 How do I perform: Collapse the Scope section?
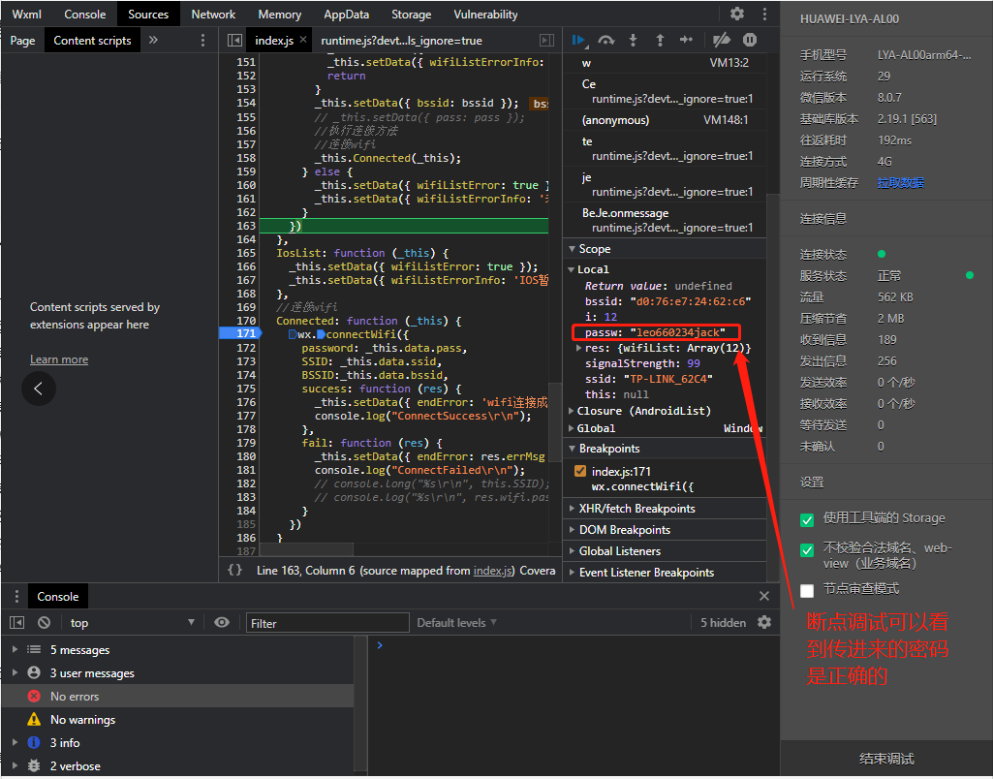[x=573, y=250]
